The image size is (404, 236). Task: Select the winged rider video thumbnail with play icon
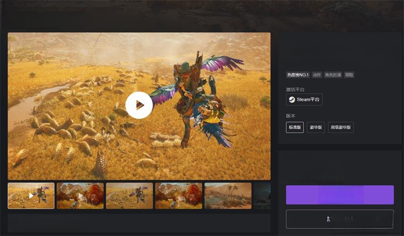coord(31,196)
